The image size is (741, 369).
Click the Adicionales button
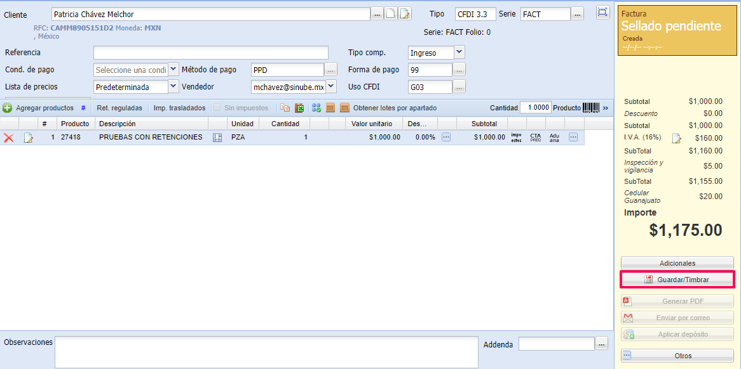(x=677, y=263)
